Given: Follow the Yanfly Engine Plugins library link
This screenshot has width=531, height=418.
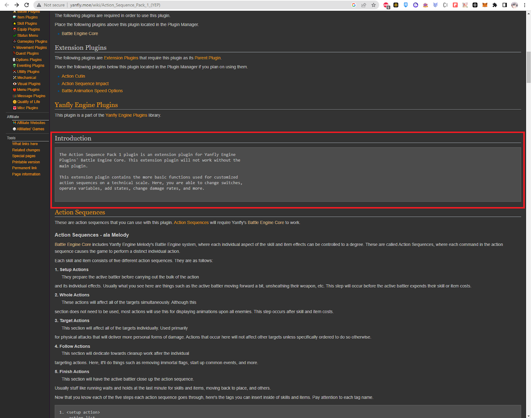Looking at the screenshot, I should click(x=126, y=116).
